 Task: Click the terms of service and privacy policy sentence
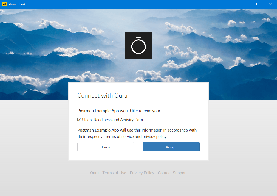click(x=137, y=134)
